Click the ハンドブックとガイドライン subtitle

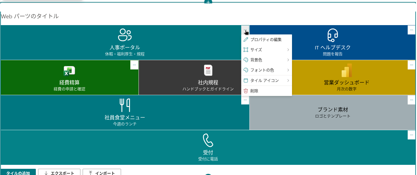208,89
